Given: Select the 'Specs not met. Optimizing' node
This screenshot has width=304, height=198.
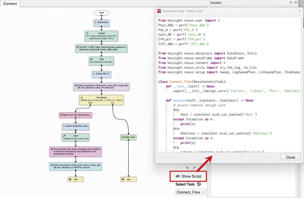Looking at the screenshot, I should click(x=76, y=115).
